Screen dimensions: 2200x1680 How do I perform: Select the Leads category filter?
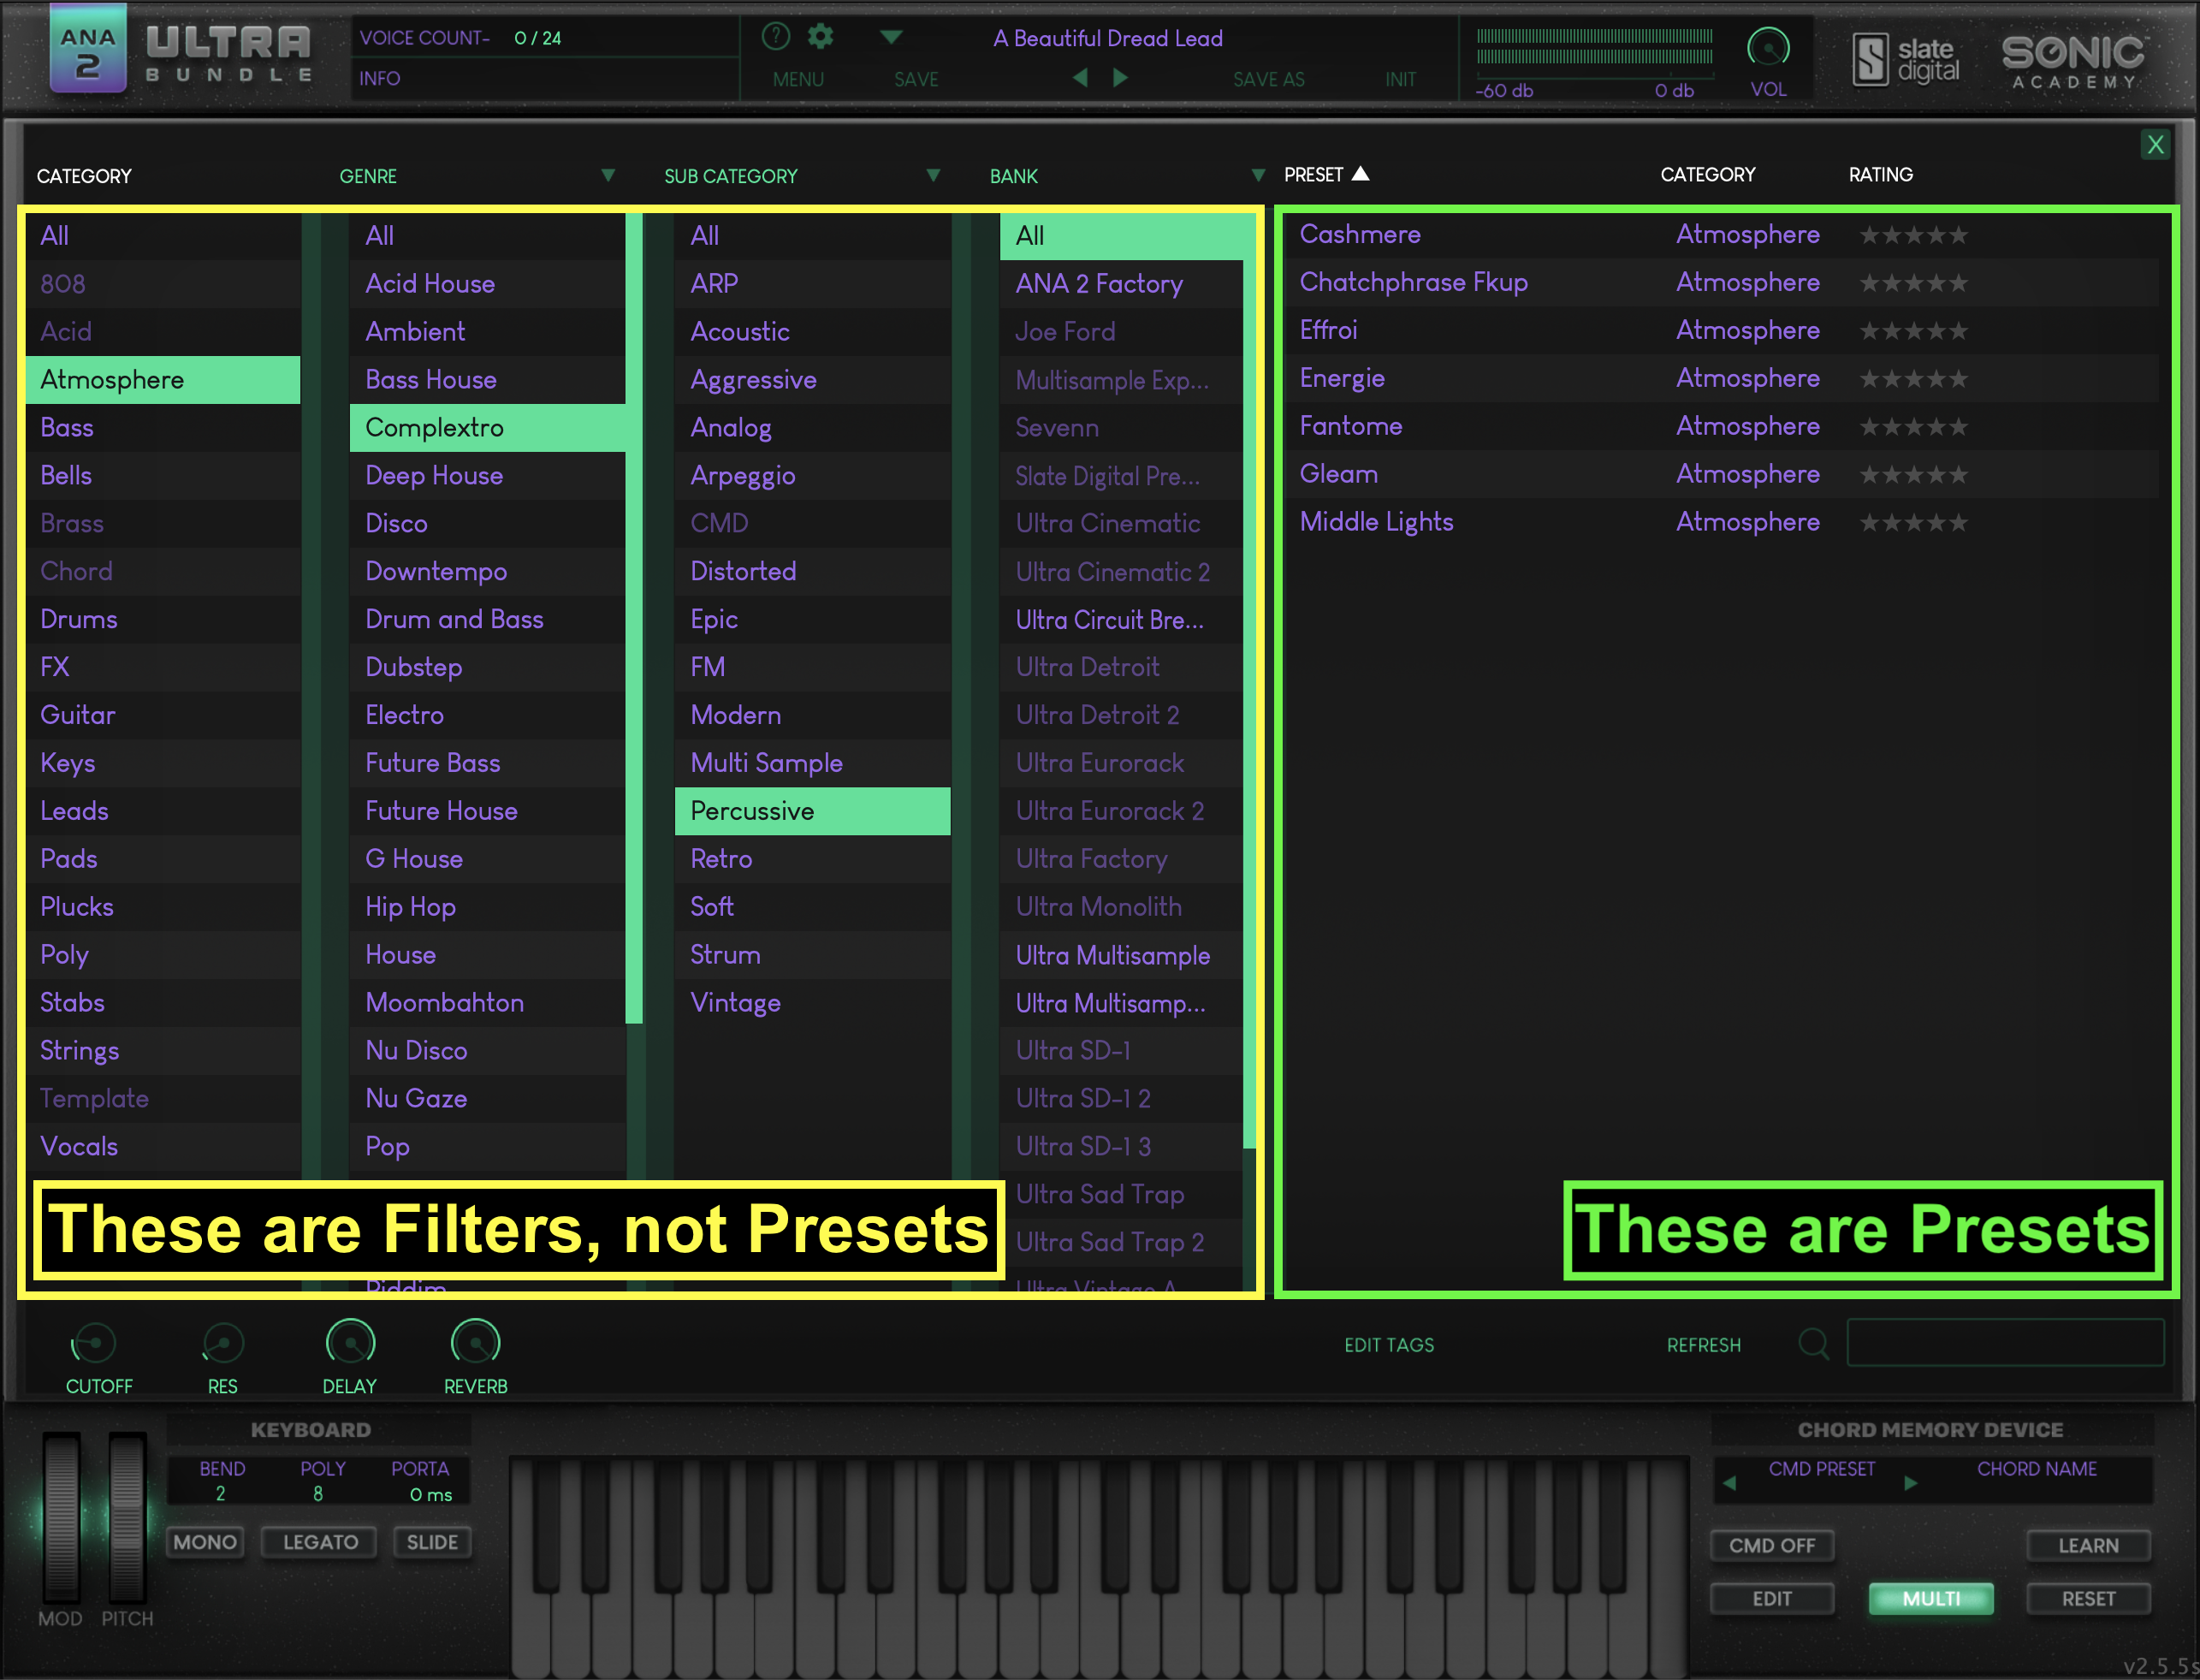coord(163,811)
